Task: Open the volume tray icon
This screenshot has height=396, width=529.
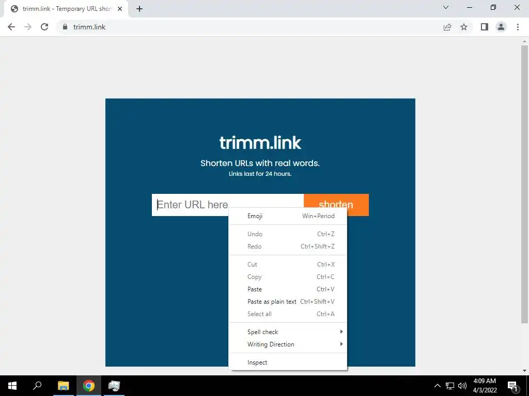Action: tap(462, 386)
